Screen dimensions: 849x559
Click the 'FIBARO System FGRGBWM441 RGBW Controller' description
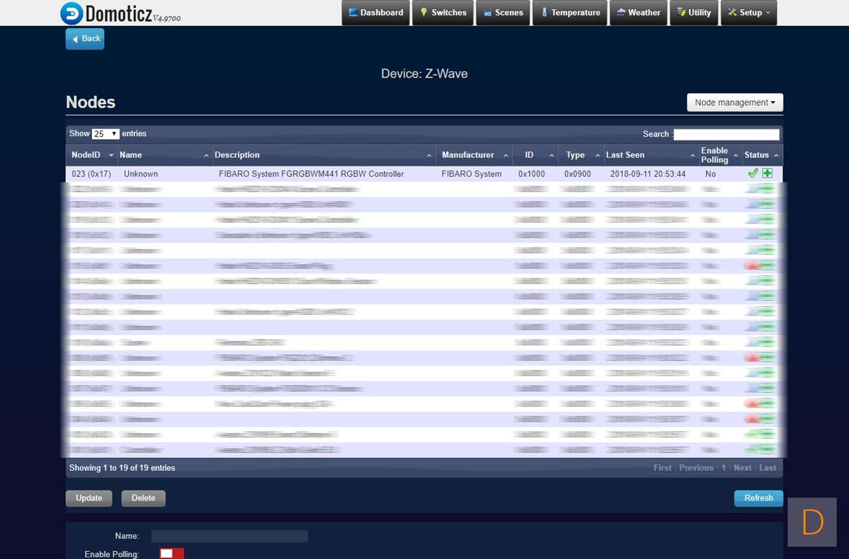312,174
